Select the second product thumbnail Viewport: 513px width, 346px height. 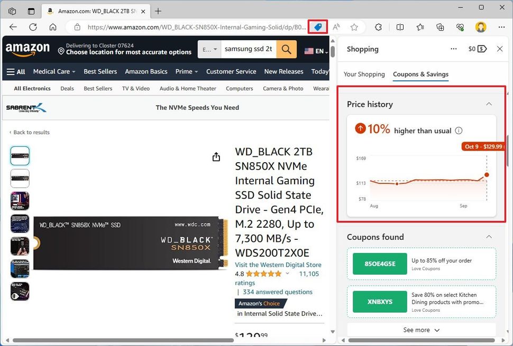pos(20,178)
